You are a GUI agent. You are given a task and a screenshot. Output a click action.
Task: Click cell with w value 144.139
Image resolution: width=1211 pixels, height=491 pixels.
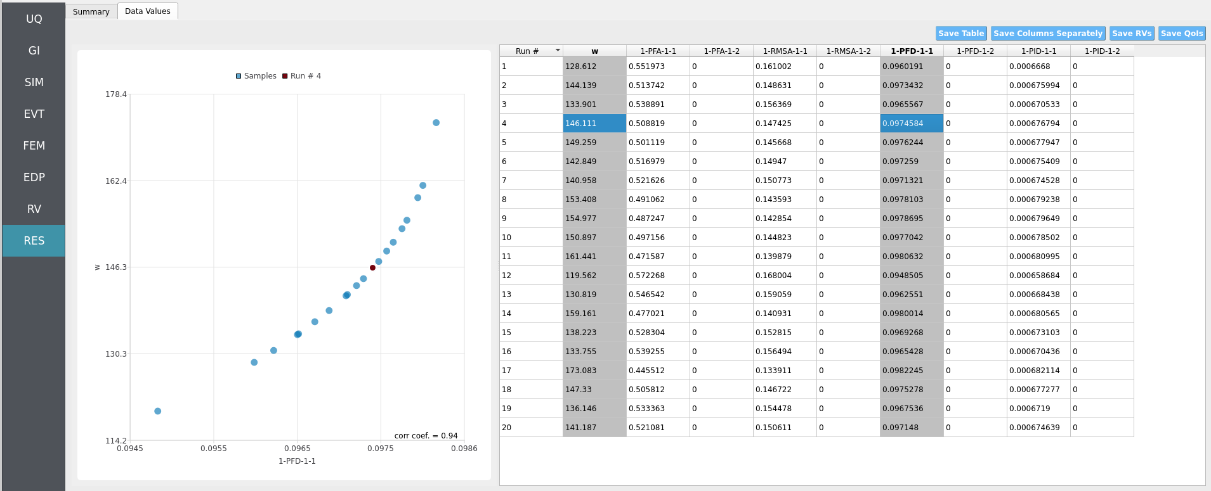594,86
